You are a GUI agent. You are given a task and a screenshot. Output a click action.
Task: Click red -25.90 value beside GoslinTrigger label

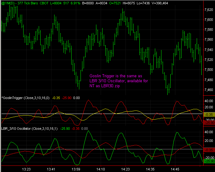(x=67, y=98)
